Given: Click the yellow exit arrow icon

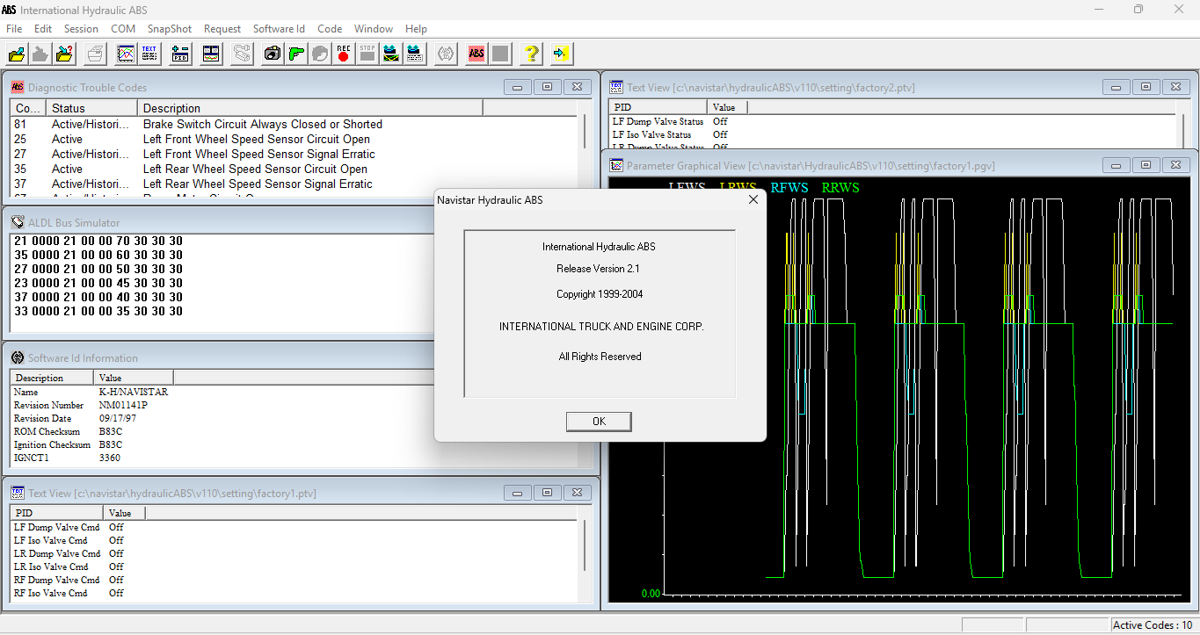Looking at the screenshot, I should [x=562, y=54].
